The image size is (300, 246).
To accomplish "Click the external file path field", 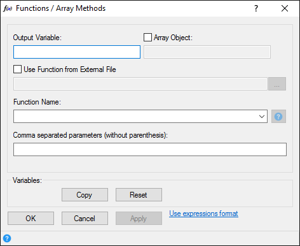I will 140,84.
